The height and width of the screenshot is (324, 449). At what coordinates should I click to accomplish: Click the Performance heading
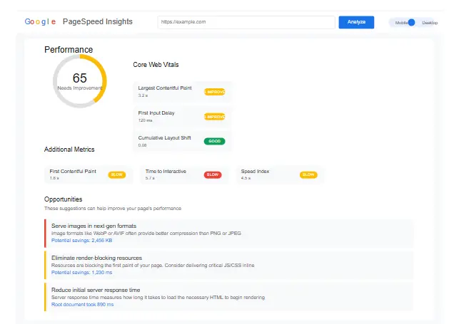pyautogui.click(x=69, y=49)
